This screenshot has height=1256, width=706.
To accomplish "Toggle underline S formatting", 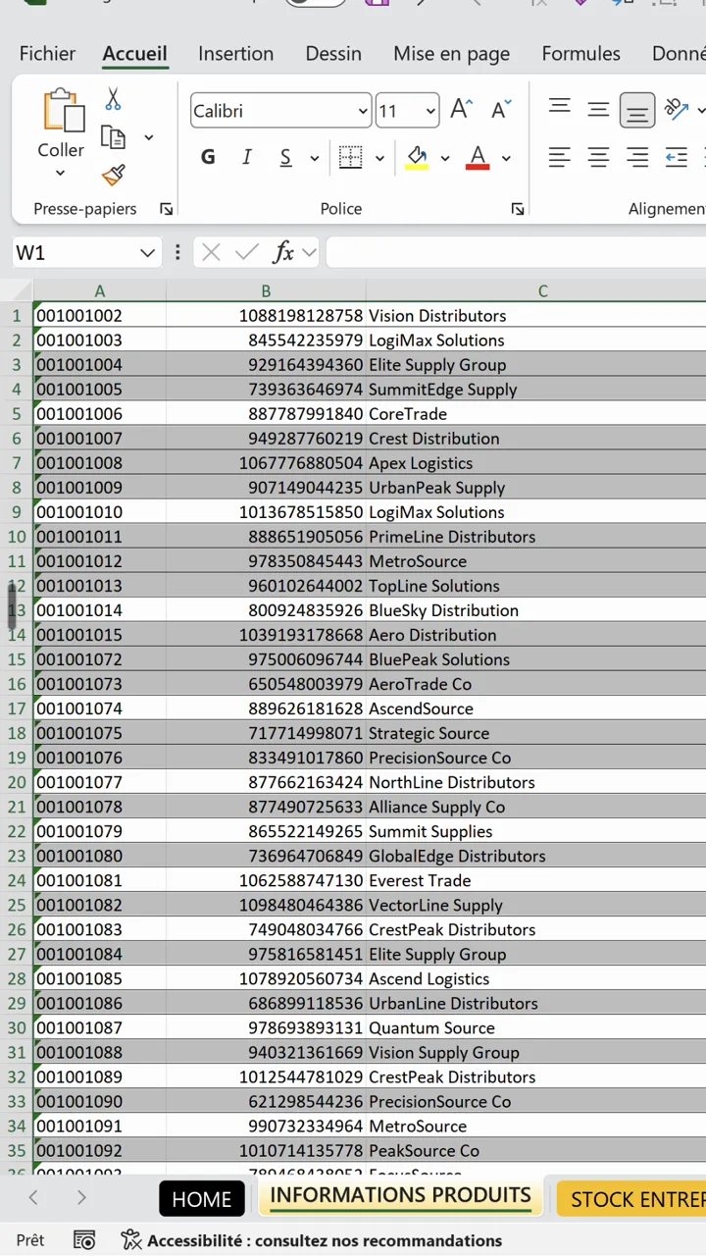I will click(285, 157).
